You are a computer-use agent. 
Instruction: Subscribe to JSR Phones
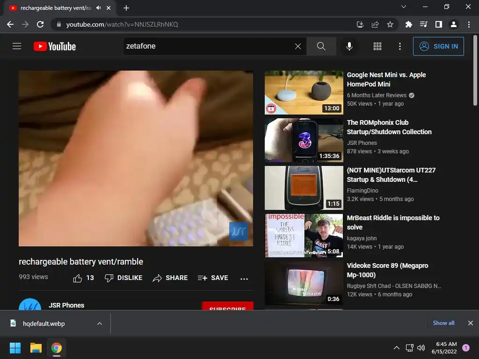tap(228, 306)
